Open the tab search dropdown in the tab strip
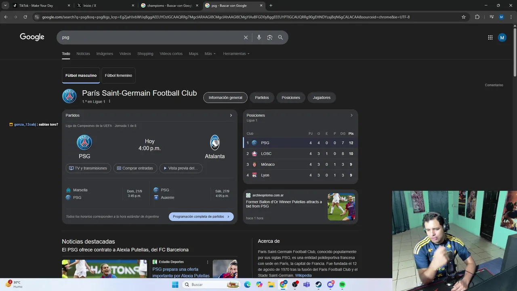 point(5,6)
